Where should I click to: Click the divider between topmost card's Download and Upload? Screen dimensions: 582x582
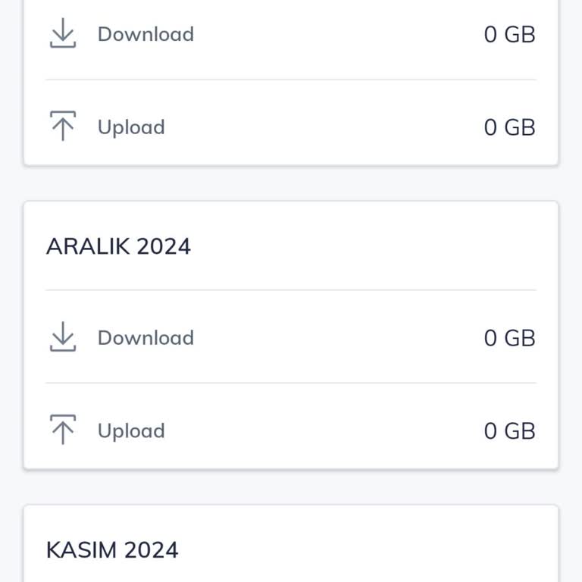tap(291, 80)
